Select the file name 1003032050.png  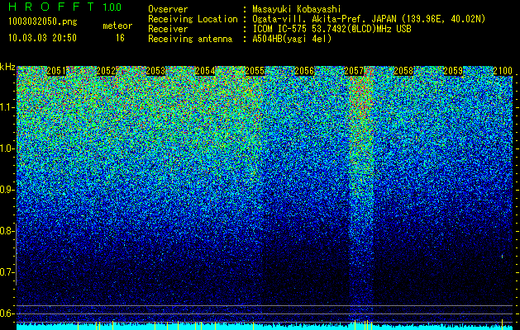tap(43, 22)
